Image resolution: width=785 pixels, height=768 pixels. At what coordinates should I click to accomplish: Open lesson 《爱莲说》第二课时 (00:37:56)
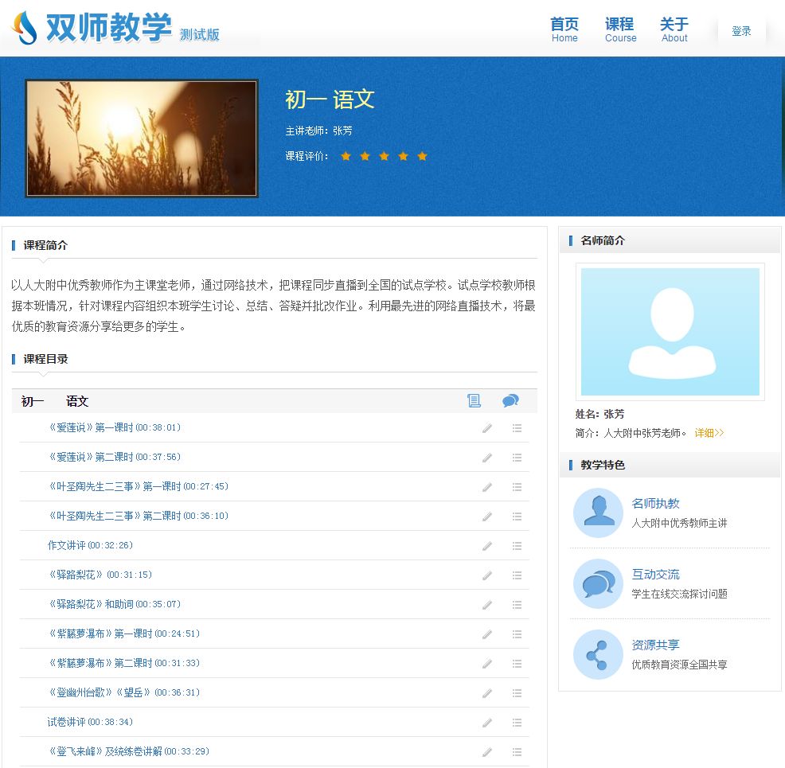click(114, 458)
